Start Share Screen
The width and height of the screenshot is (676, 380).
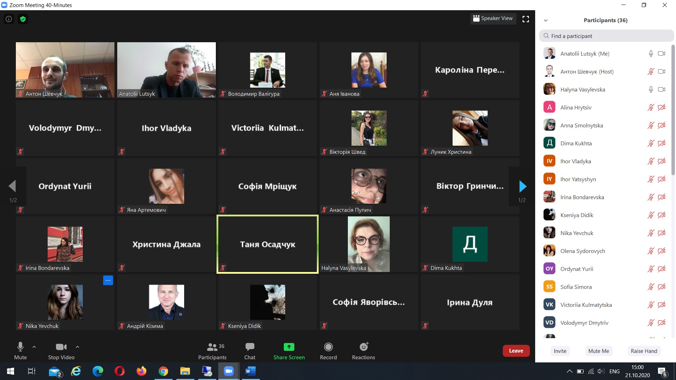289,350
